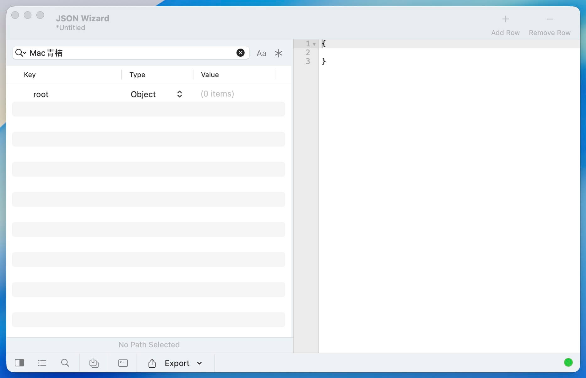Toggle case-sensitive search with the Aa control
The height and width of the screenshot is (378, 586).
coord(262,53)
